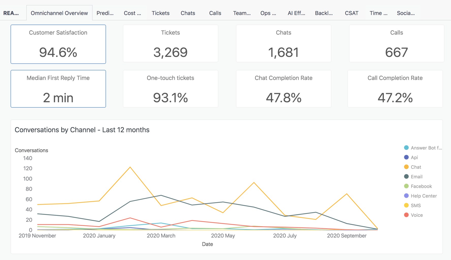This screenshot has width=451, height=260.
Task: Open the CSAT tab
Action: [351, 13]
